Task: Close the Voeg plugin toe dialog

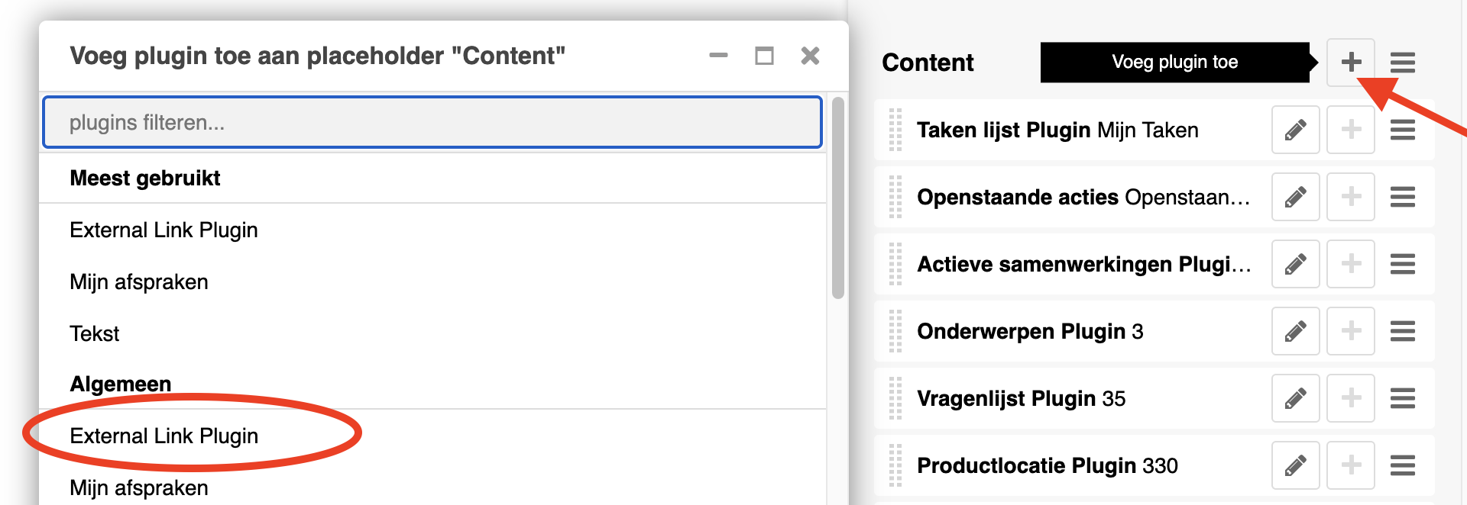Action: tap(810, 56)
